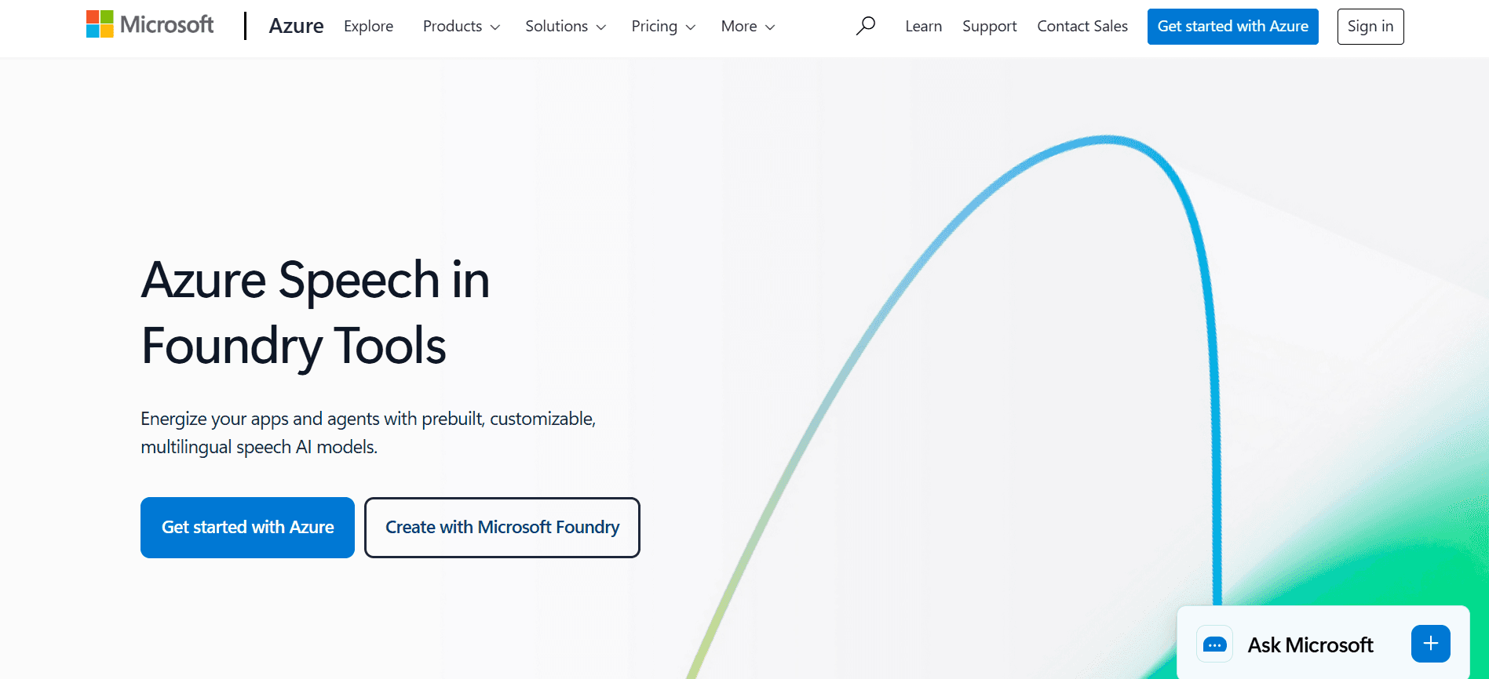Expand the Solutions dropdown

pyautogui.click(x=565, y=26)
